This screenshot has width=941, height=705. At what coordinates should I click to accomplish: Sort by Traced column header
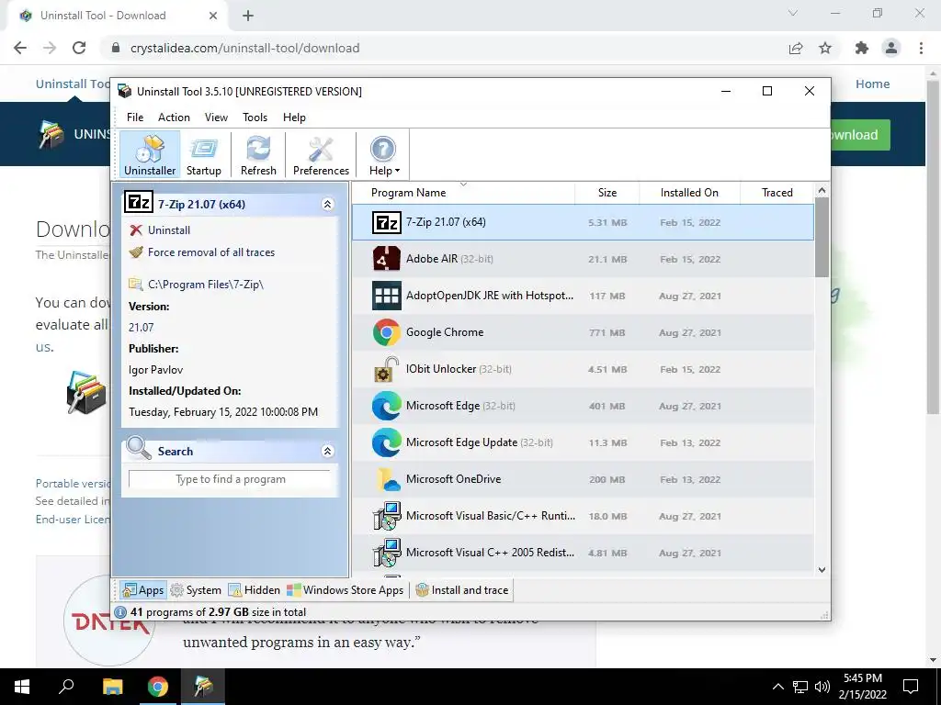pyautogui.click(x=777, y=193)
